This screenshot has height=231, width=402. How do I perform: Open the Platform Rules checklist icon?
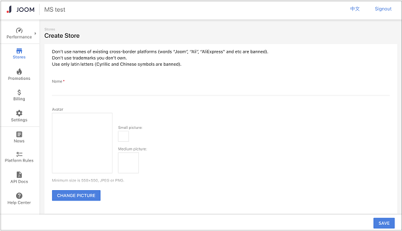click(x=19, y=154)
